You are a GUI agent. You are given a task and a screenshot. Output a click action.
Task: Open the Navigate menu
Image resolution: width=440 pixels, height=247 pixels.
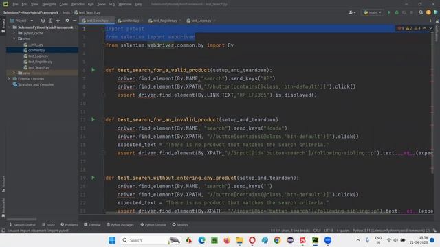[x=49, y=4]
